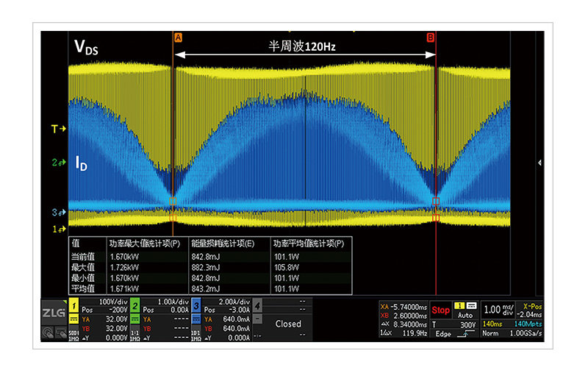The width and height of the screenshot is (588, 390).
Task: Click the Stop acquisition button
Action: click(440, 310)
